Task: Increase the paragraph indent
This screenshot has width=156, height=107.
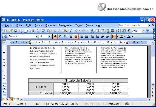Action: coord(108,36)
